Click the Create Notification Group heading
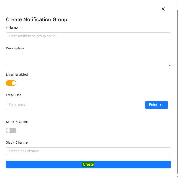 click(x=36, y=19)
